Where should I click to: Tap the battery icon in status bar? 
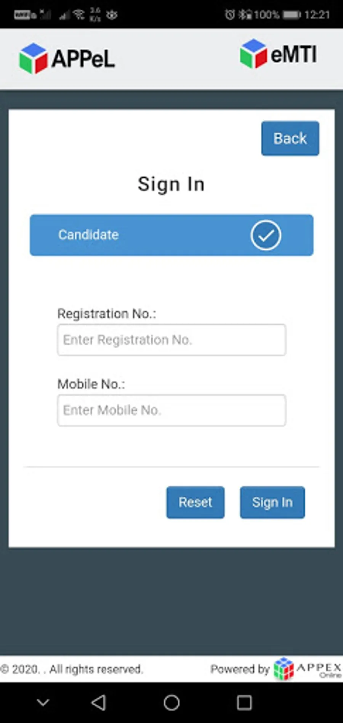coord(292,15)
